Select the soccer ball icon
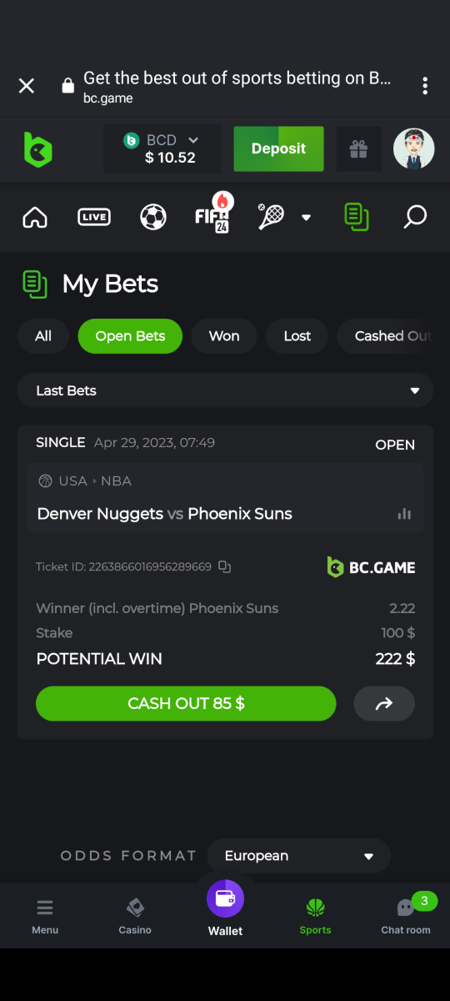 point(153,218)
